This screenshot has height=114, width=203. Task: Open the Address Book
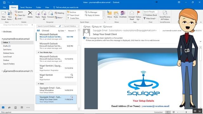(x=150, y=15)
